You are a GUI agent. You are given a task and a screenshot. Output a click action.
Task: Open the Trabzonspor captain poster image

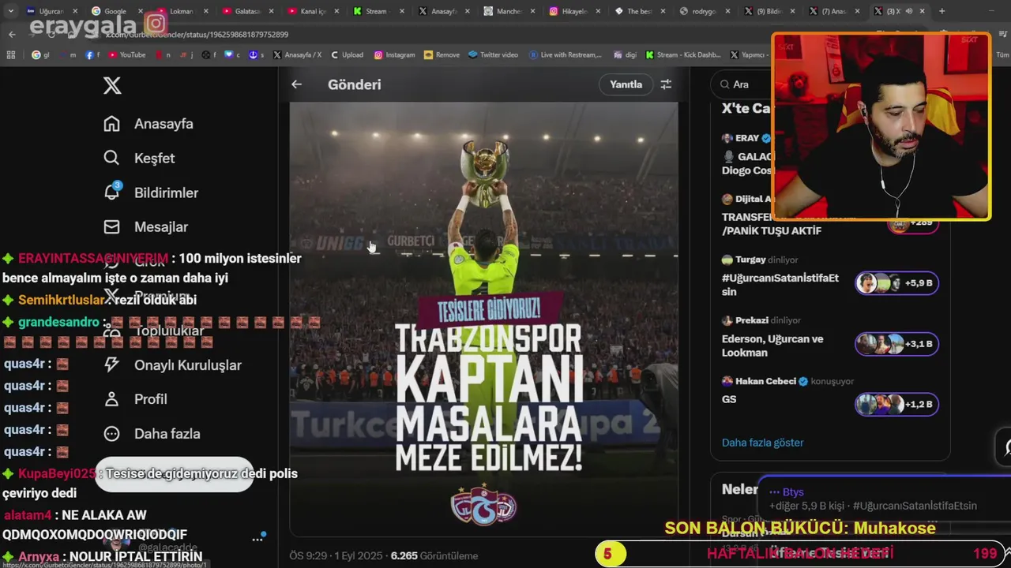(x=483, y=319)
